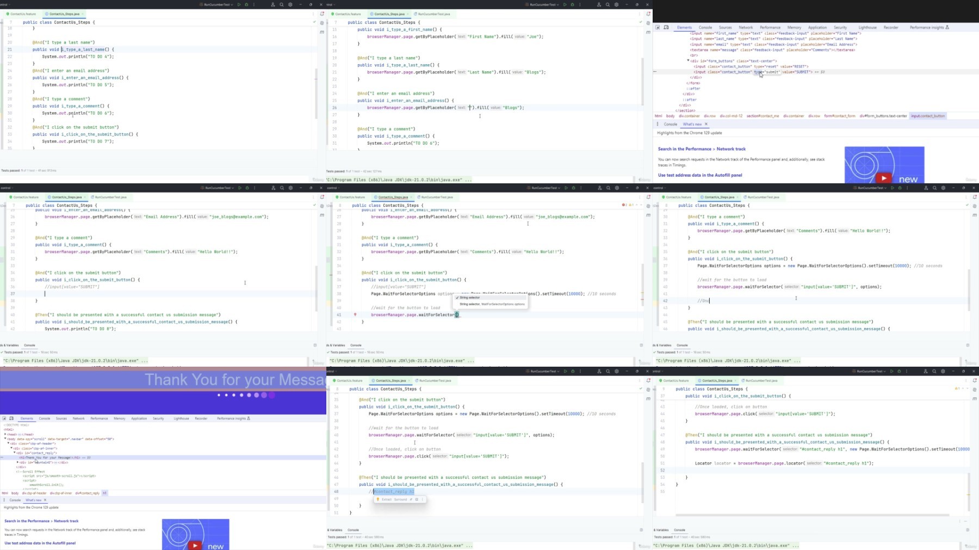Open the drawer three-dot menu in the Thank You DevTools panel
Image resolution: width=979 pixels, height=550 pixels.
pos(4,500)
